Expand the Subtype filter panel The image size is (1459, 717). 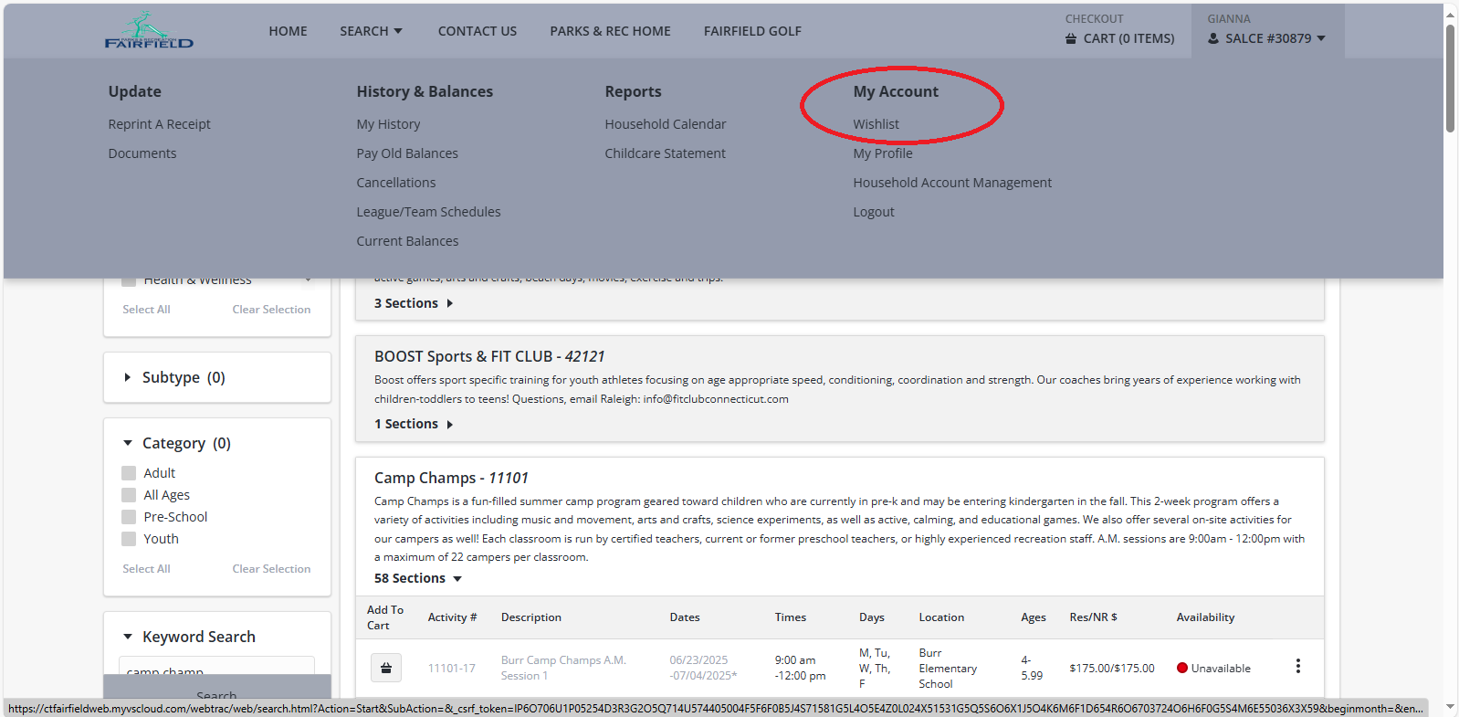[128, 377]
